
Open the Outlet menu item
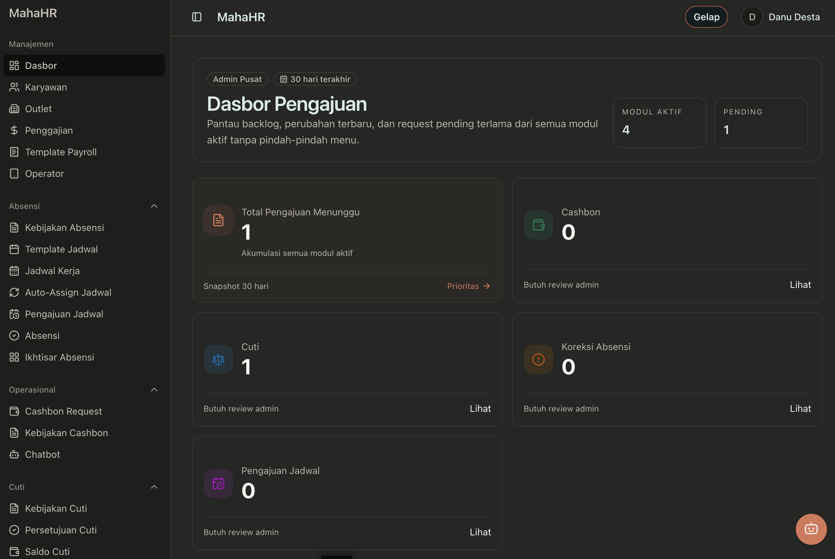(84, 109)
